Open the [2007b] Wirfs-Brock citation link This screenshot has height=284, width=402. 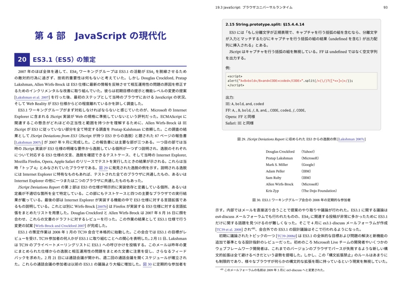tap(102, 206)
